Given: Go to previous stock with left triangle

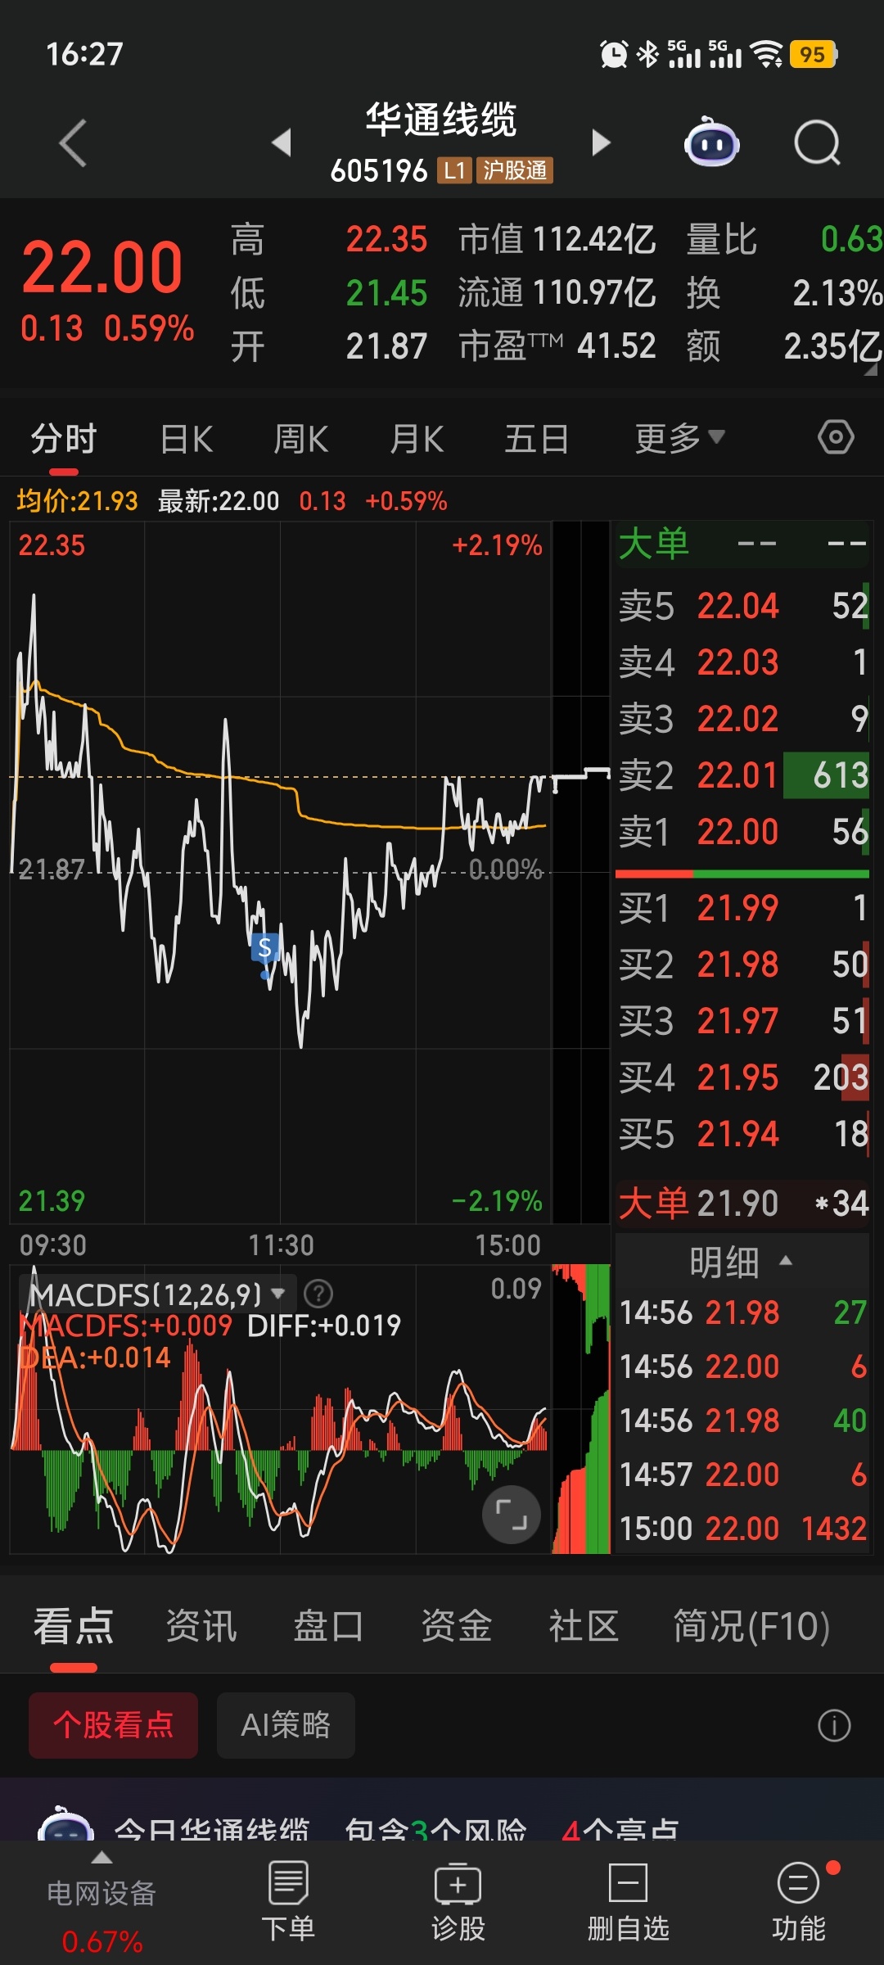Looking at the screenshot, I should [282, 142].
